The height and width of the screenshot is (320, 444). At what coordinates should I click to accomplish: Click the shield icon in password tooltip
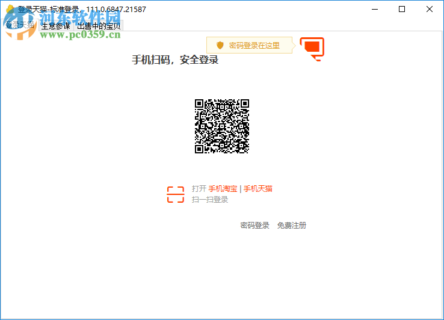point(220,45)
